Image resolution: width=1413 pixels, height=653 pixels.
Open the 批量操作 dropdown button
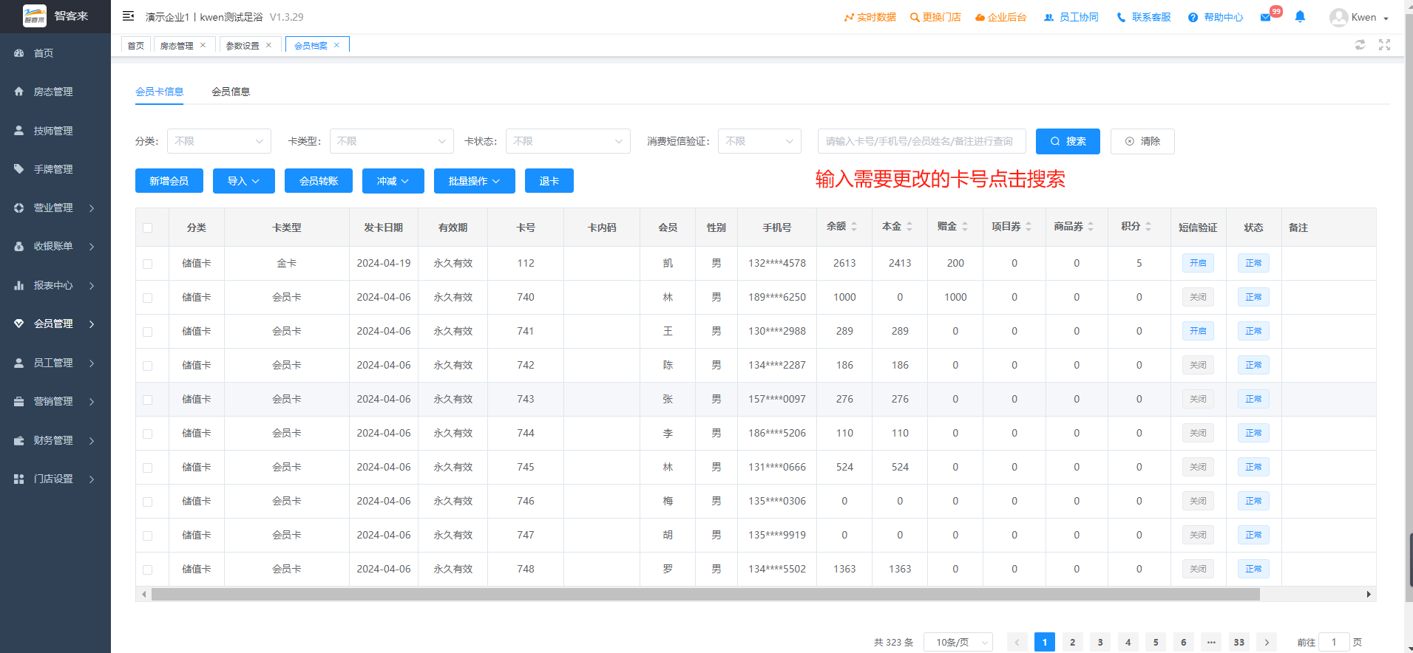pos(474,181)
